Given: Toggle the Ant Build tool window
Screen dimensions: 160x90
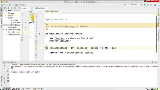Looking at the screenshot, I should point(159,12).
